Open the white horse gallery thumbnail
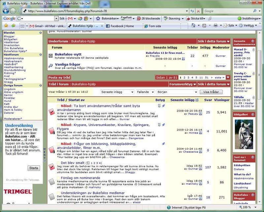Viewport: 264px width, 212px height. pos(244,134)
